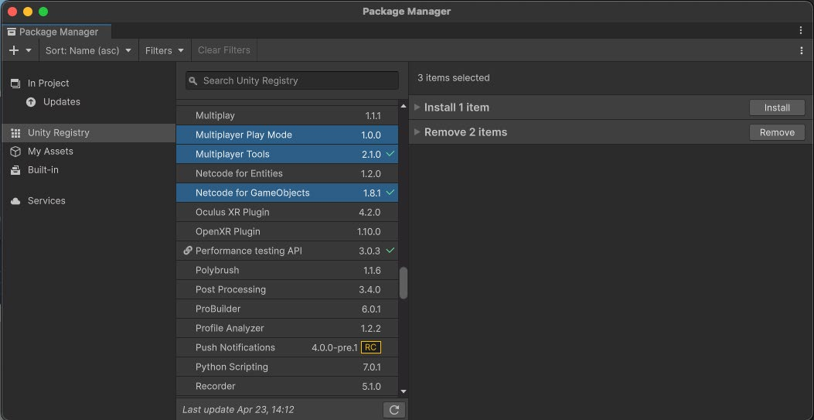Viewport: 814px width, 420px height.
Task: Open the add package dropdown arrow
Action: [29, 50]
